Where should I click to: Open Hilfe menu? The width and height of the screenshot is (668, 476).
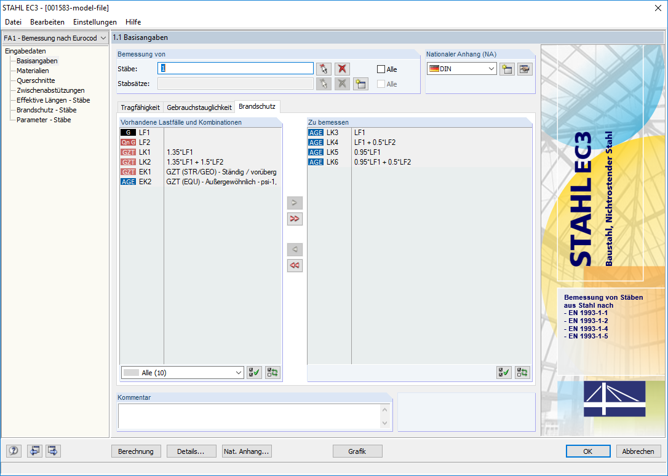133,22
